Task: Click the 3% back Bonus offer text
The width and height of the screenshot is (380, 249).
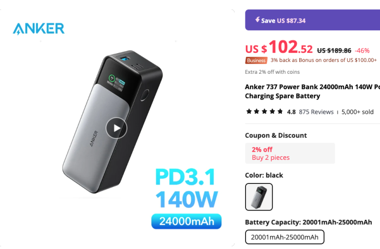Action: [324, 60]
